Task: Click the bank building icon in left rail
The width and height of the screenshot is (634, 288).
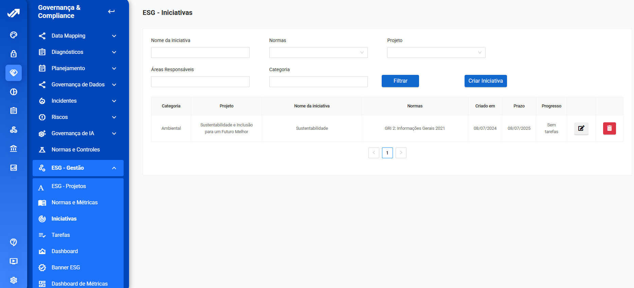Action: pyautogui.click(x=14, y=149)
